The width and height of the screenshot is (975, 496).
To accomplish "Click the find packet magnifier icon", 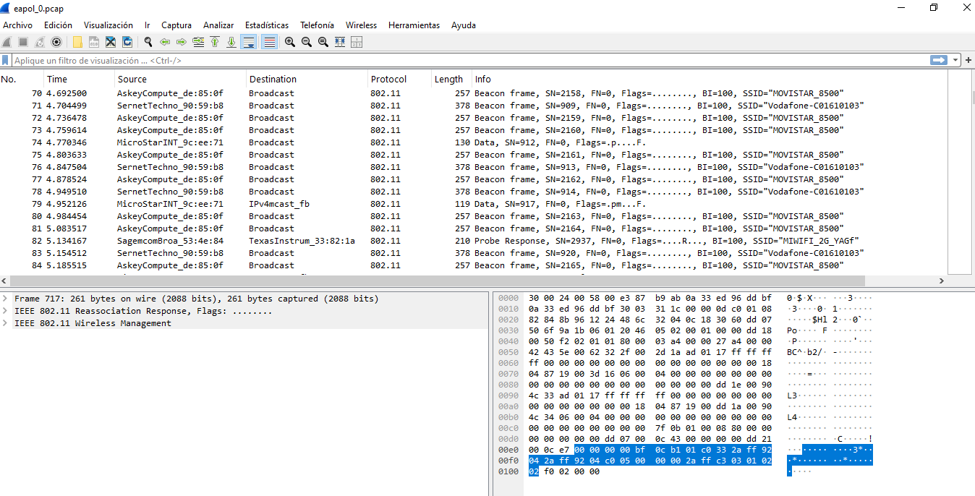I will [148, 42].
